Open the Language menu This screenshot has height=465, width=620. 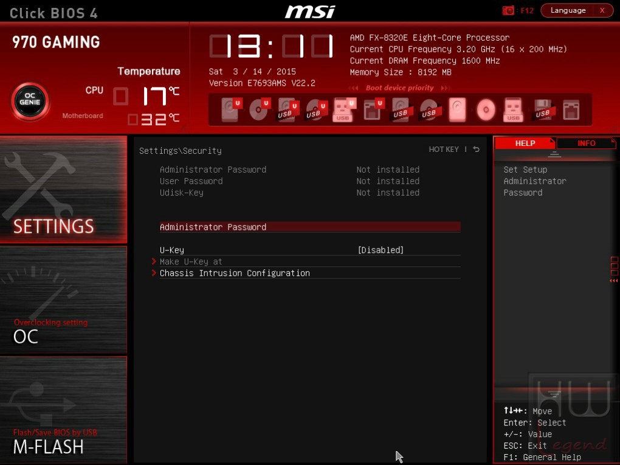pos(568,10)
